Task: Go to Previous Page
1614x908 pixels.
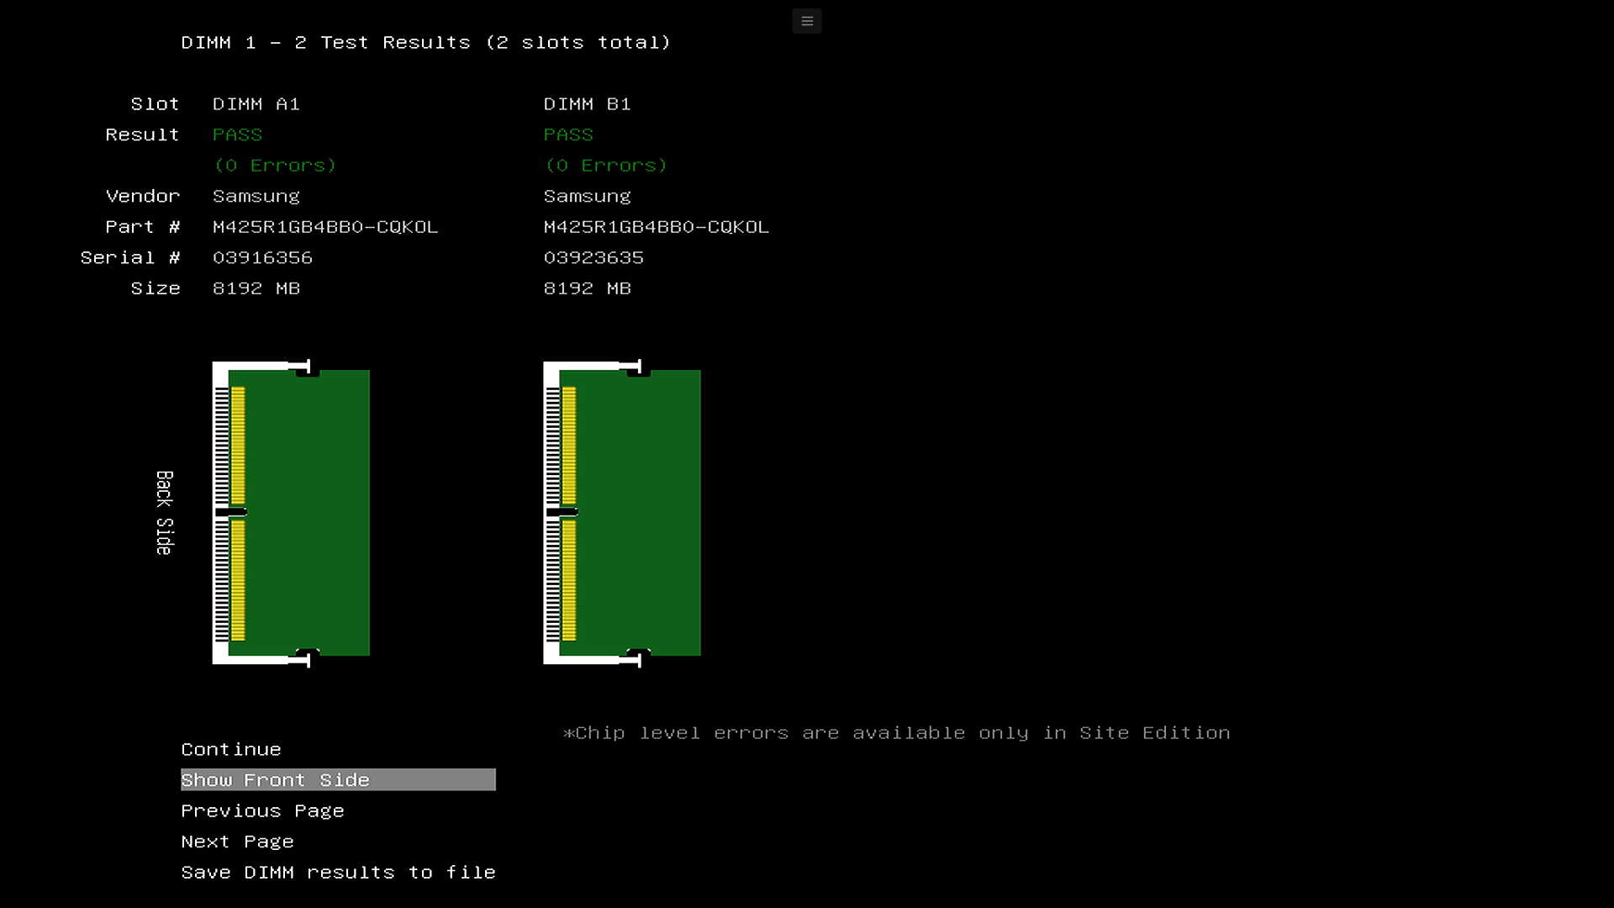Action: (262, 810)
